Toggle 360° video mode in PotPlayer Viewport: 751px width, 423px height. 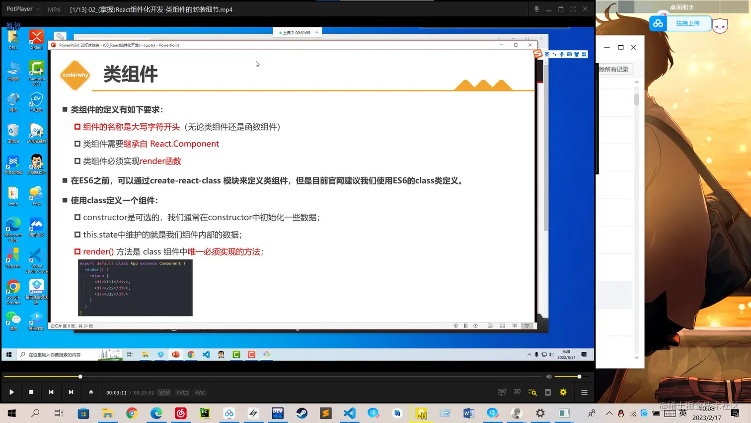coord(502,392)
